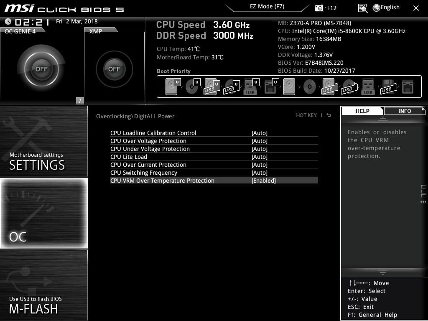Click the Memory Size: 16384MB line
428x321 pixels.
[x=310, y=39]
